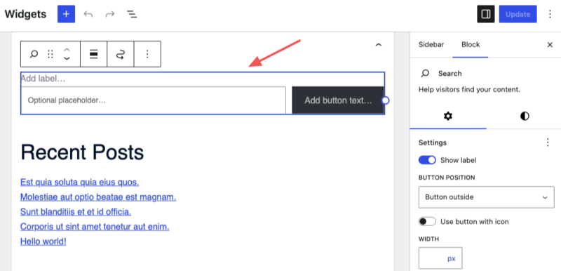Toggle search label toolbar button

click(x=94, y=54)
